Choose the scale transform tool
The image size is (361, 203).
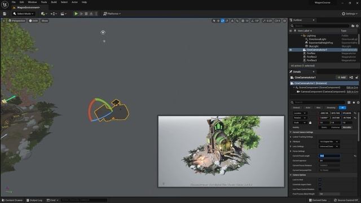pyautogui.click(x=227, y=21)
